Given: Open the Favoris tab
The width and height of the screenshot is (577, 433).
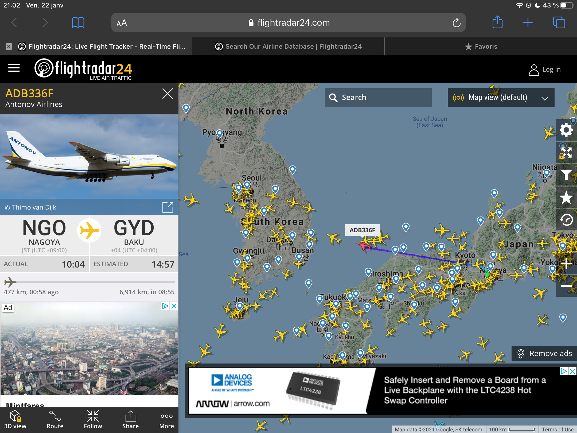Looking at the screenshot, I should [481, 47].
